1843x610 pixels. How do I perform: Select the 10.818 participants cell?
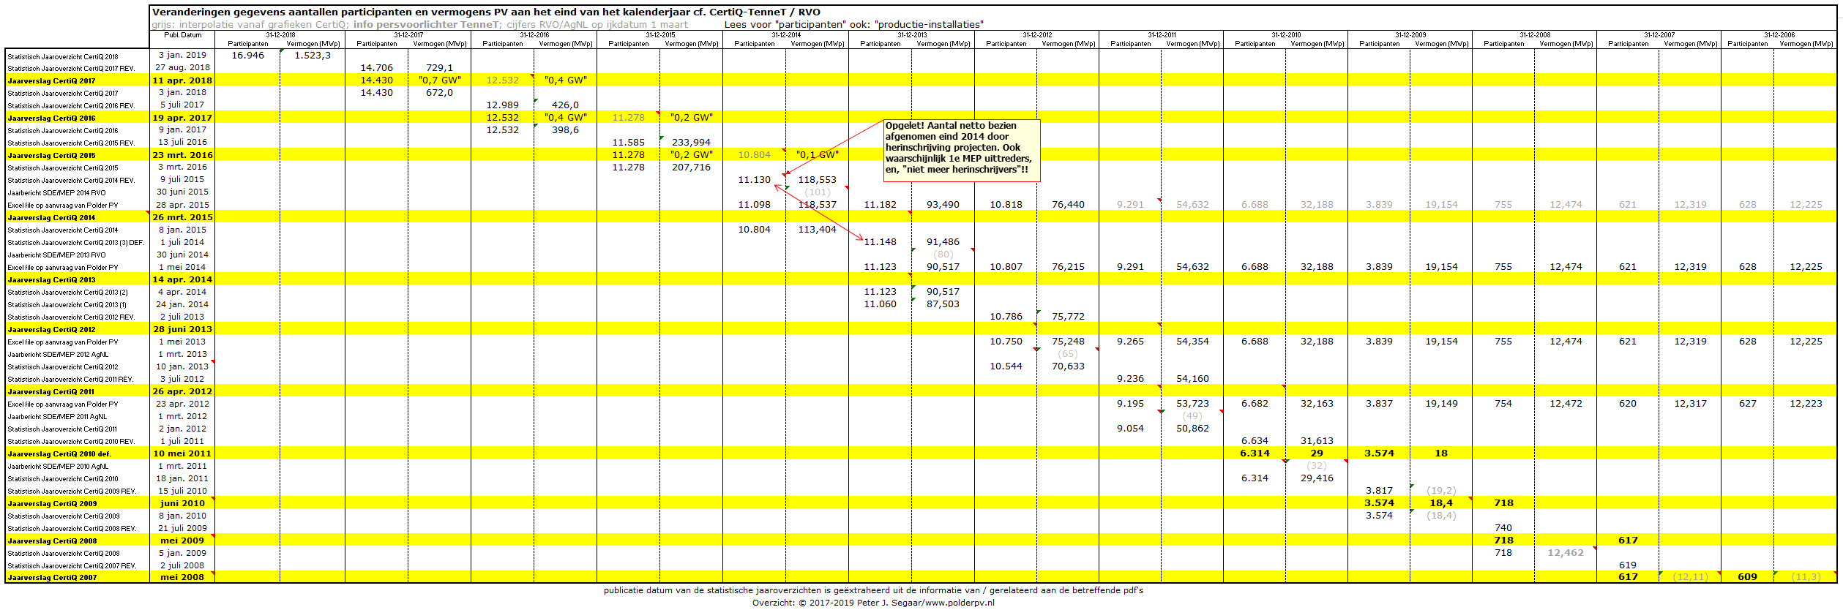click(1006, 205)
